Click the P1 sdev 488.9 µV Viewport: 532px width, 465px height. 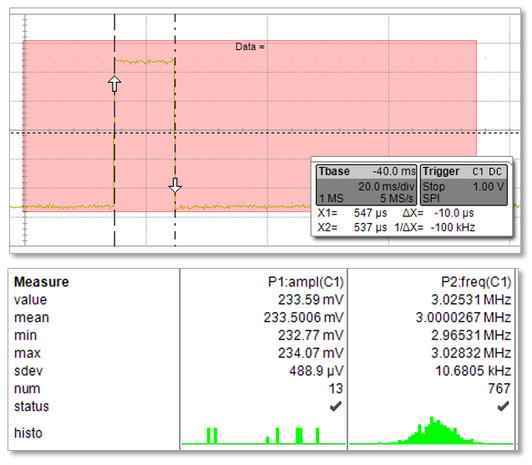[x=317, y=371]
